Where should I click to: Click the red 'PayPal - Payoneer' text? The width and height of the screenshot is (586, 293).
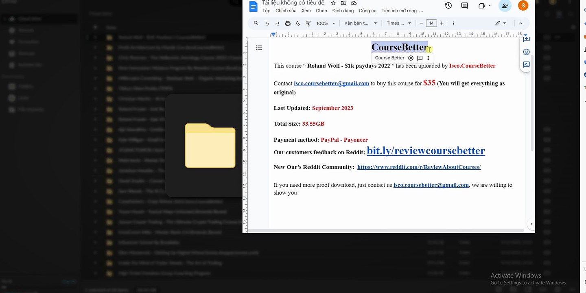[x=344, y=140]
